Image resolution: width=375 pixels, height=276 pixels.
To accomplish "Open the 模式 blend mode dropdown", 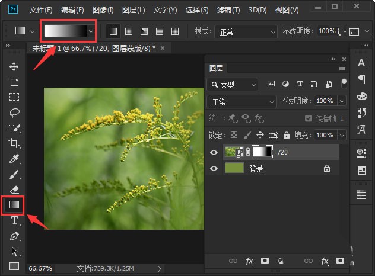I will click(245, 31).
